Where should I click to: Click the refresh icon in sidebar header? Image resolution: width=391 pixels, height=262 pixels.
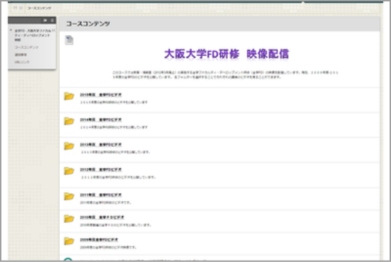click(x=52, y=20)
